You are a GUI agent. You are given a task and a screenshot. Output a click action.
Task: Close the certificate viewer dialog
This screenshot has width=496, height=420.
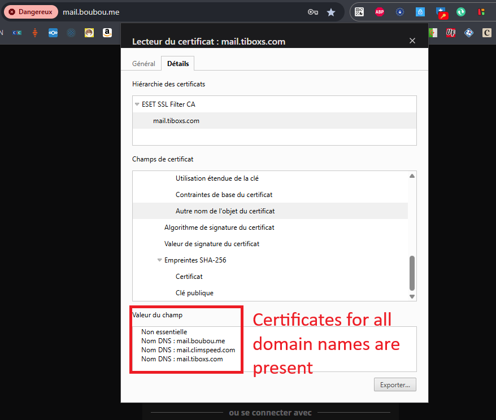[x=412, y=41]
